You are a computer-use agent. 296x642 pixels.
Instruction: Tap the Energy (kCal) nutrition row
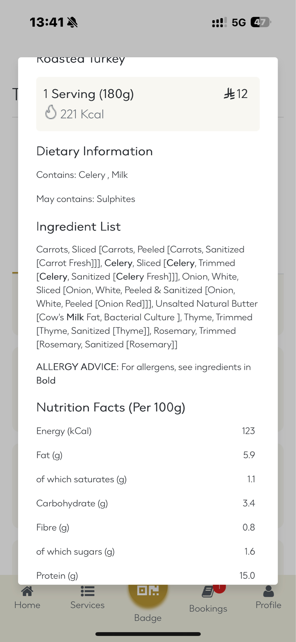click(x=145, y=431)
